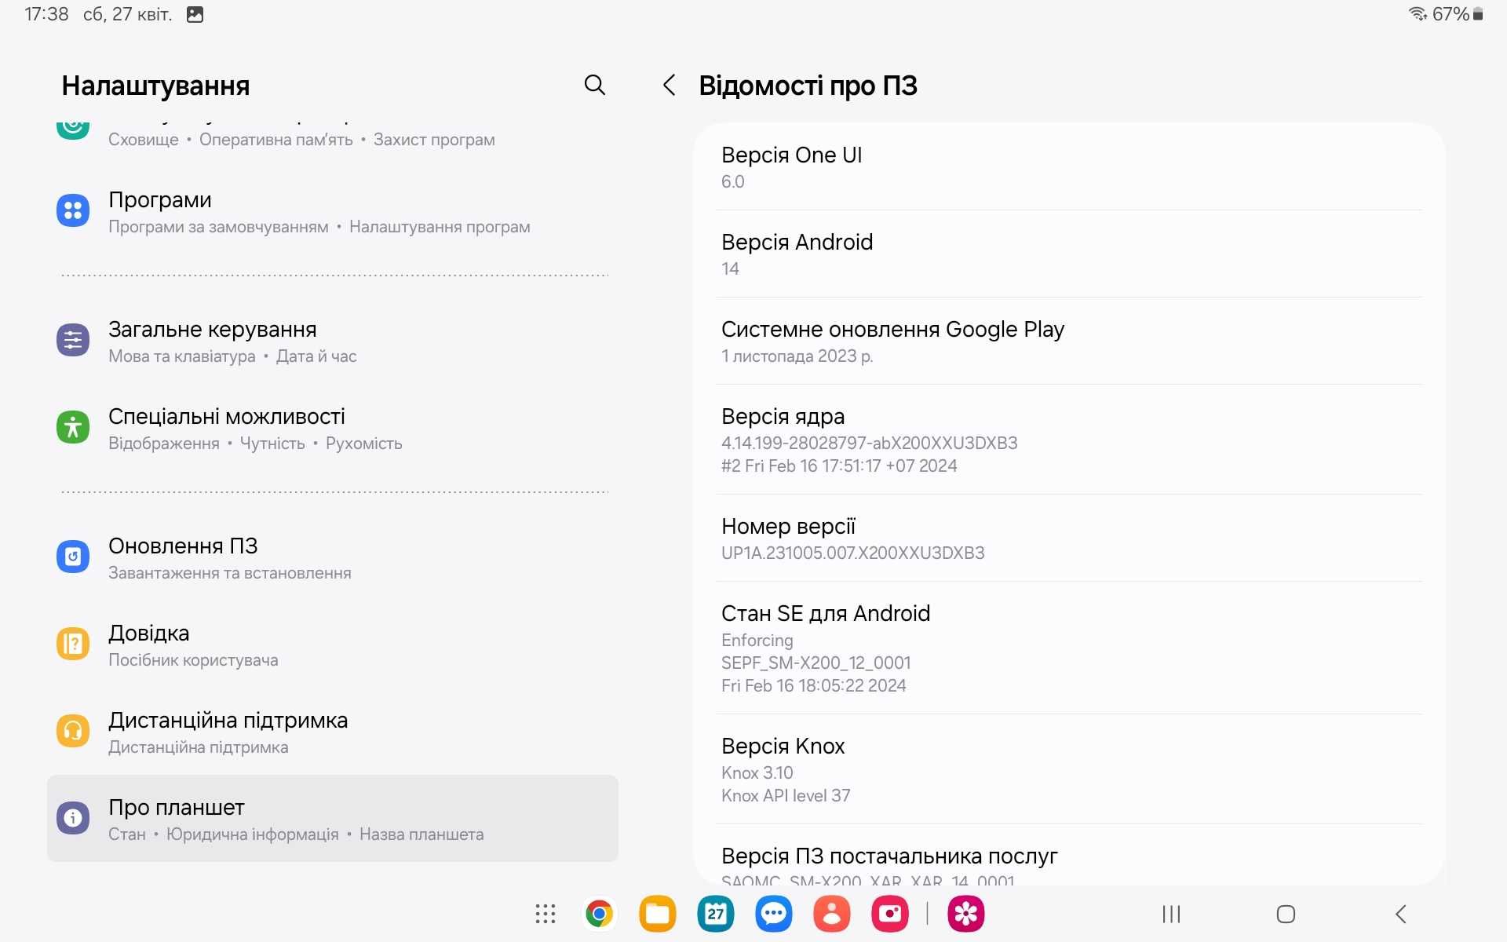Launch Chrome from the taskbar
1507x942 pixels.
pyautogui.click(x=599, y=914)
